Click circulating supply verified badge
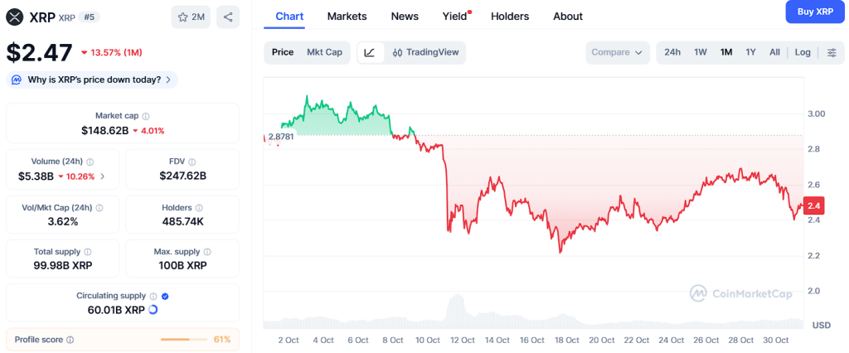 click(x=165, y=296)
